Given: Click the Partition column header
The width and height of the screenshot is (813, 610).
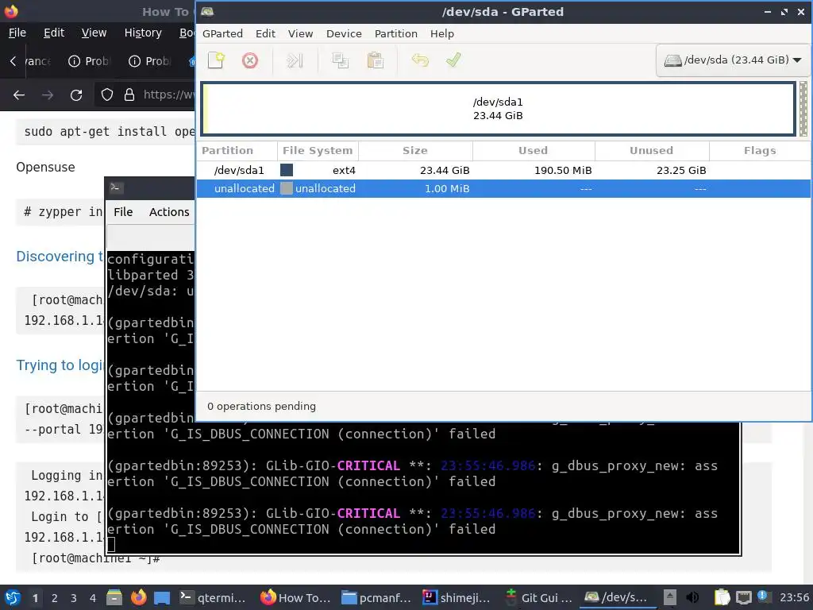Looking at the screenshot, I should [237, 150].
